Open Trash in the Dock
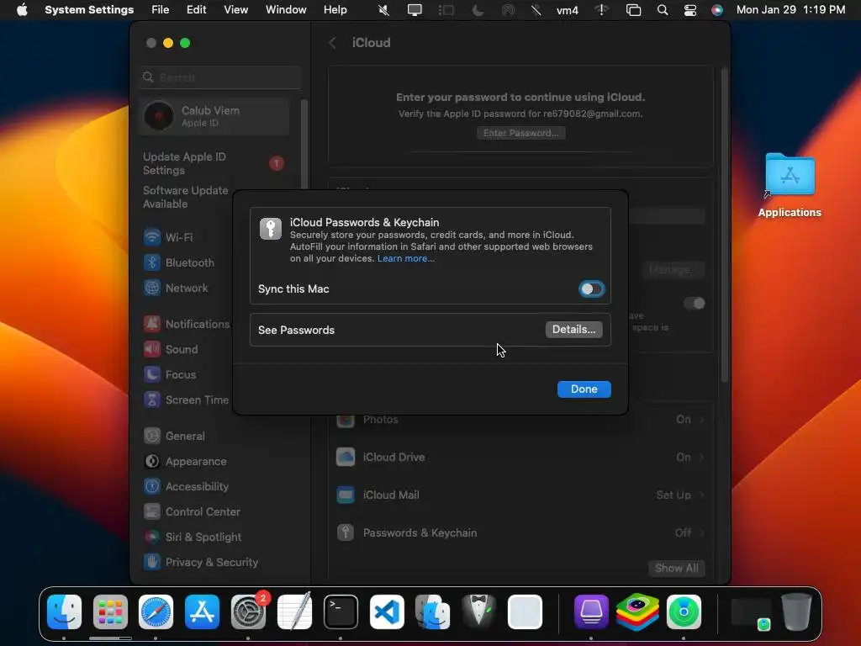Screen dimensions: 861x646 (x=796, y=612)
